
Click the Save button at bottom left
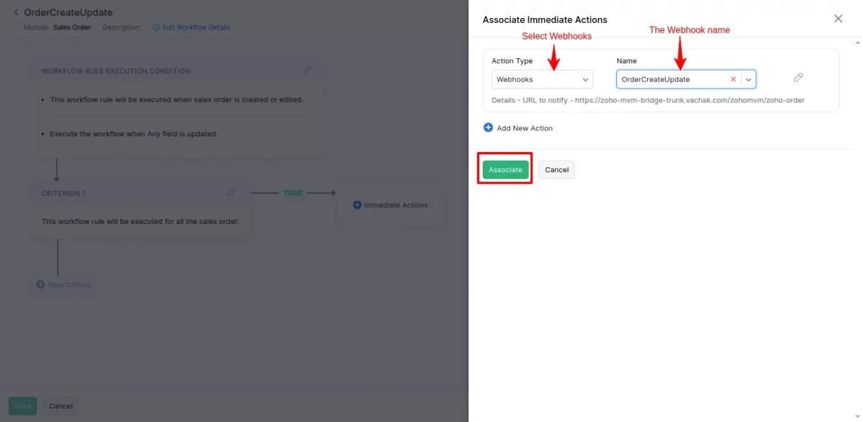click(22, 405)
